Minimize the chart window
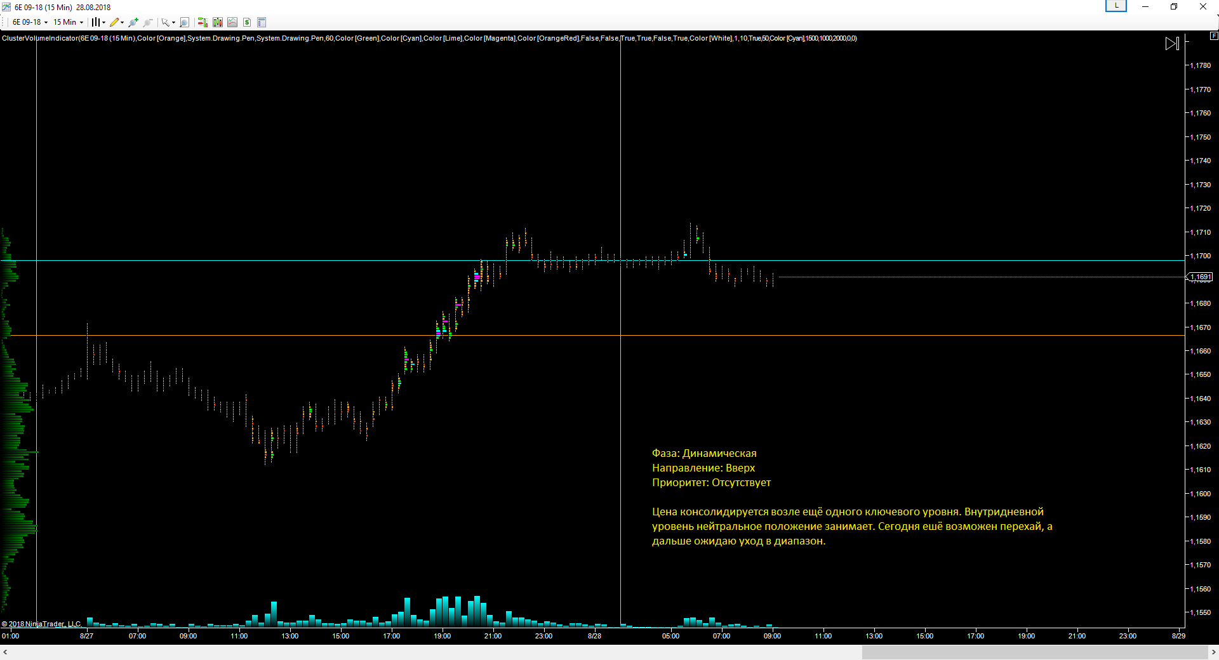Viewport: 1219px width, 660px height. click(x=1145, y=6)
